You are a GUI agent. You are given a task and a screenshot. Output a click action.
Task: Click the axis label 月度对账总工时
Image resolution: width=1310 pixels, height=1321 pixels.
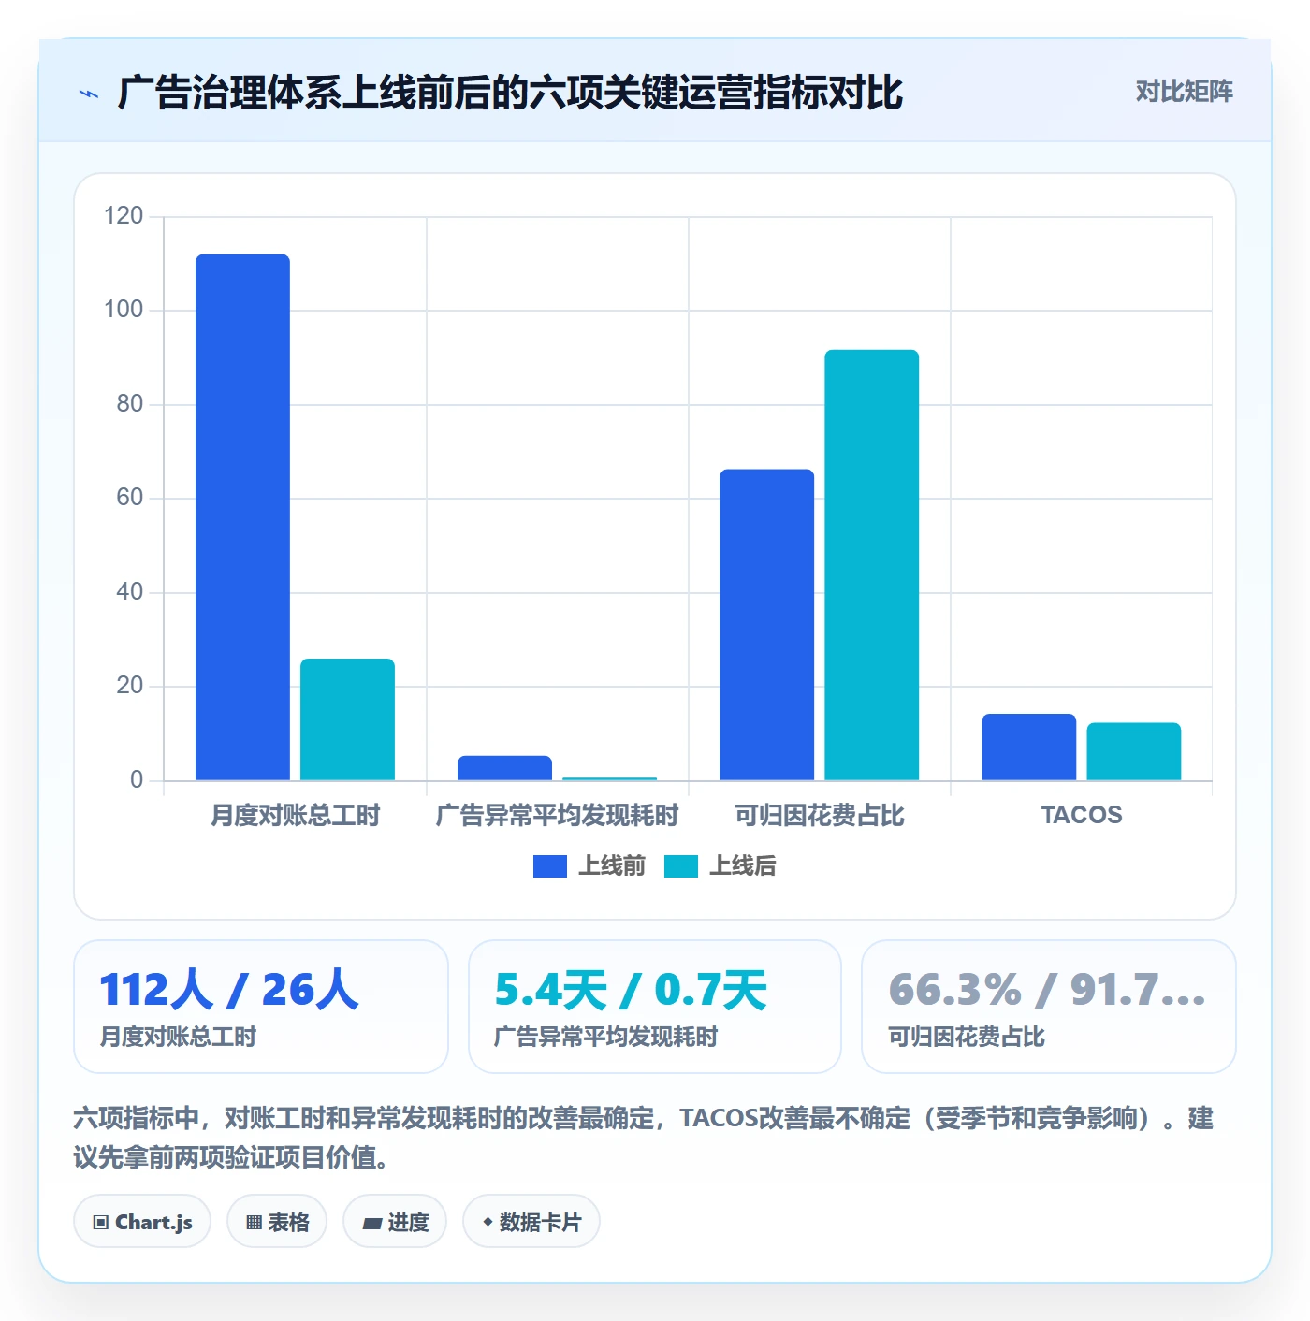click(295, 816)
